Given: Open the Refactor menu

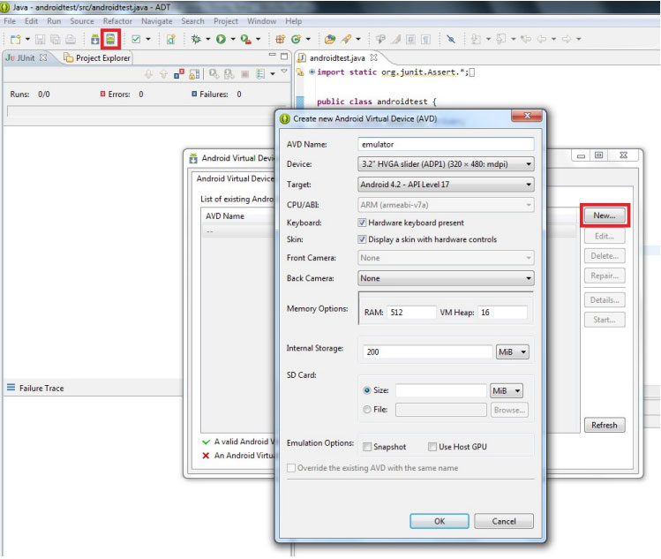Looking at the screenshot, I should click(x=117, y=21).
